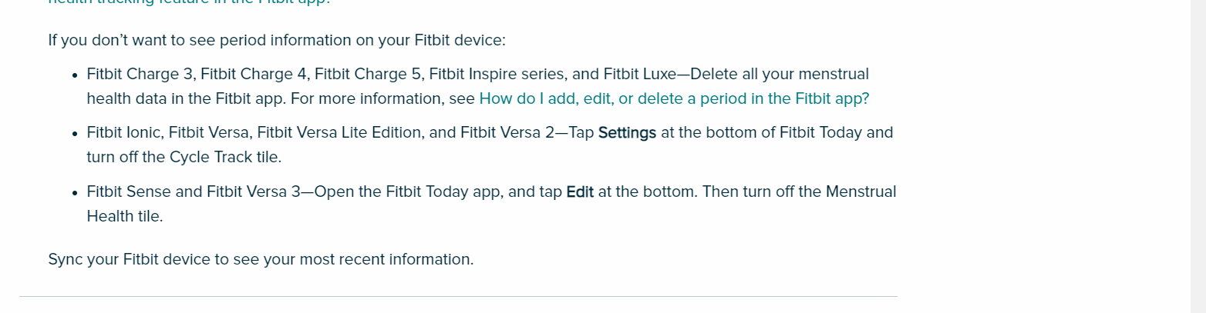The height and width of the screenshot is (313, 1206).
Task: Click the bullet before Fitbit Charge 3
Action: 75,75
